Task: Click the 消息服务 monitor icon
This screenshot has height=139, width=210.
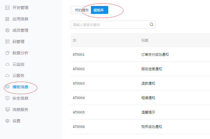Action: pyautogui.click(x=7, y=110)
